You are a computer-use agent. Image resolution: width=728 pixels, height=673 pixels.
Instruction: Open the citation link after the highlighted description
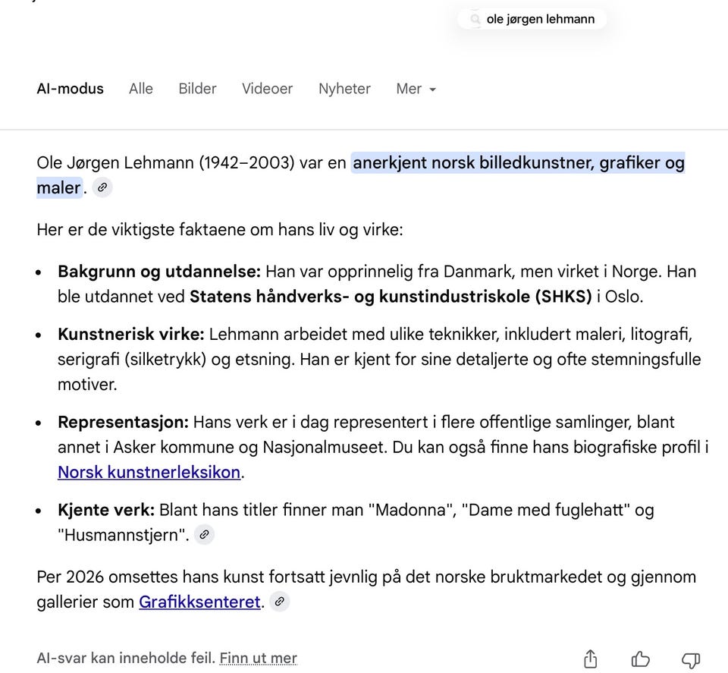102,187
